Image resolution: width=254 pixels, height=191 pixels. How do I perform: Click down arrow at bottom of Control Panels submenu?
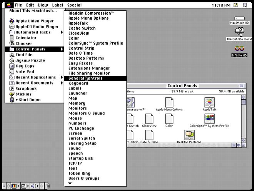click(70, 183)
